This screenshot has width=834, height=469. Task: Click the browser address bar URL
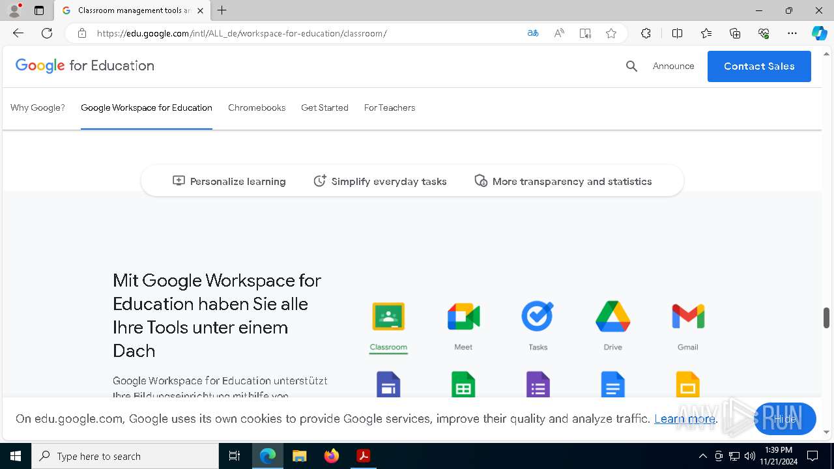pyautogui.click(x=242, y=33)
